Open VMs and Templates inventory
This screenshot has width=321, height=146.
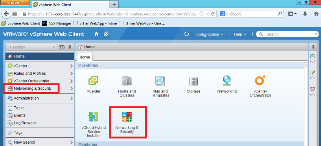click(160, 81)
